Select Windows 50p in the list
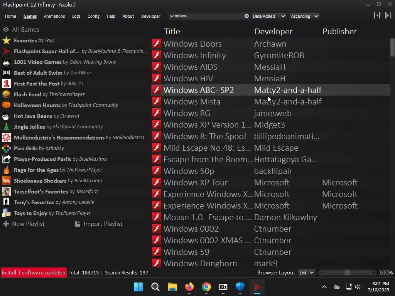The height and width of the screenshot is (296, 395). pyautogui.click(x=270, y=171)
